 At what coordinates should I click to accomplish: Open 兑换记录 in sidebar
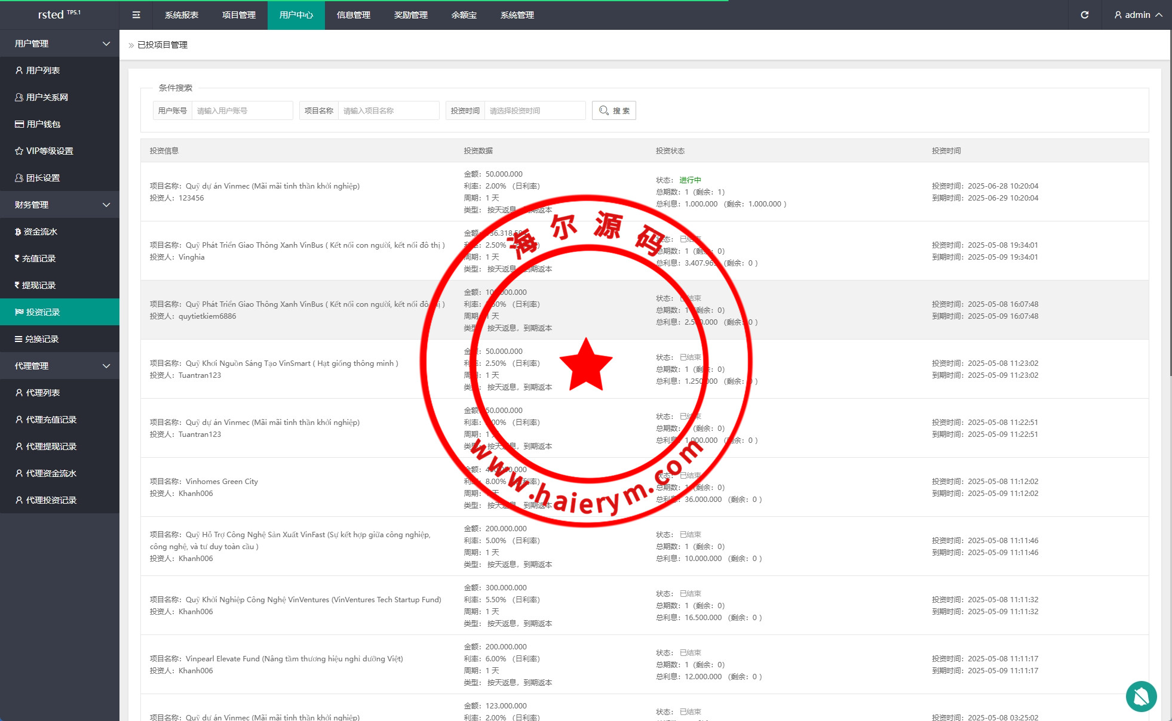coord(60,339)
